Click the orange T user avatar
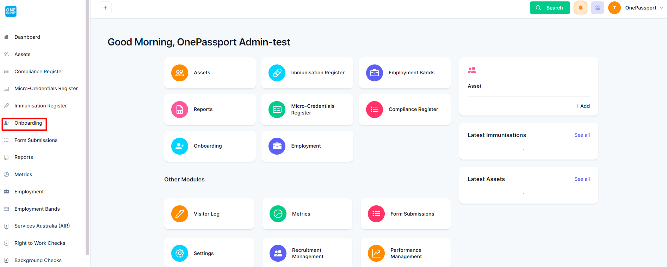Image resolution: width=667 pixels, height=267 pixels. [x=614, y=8]
